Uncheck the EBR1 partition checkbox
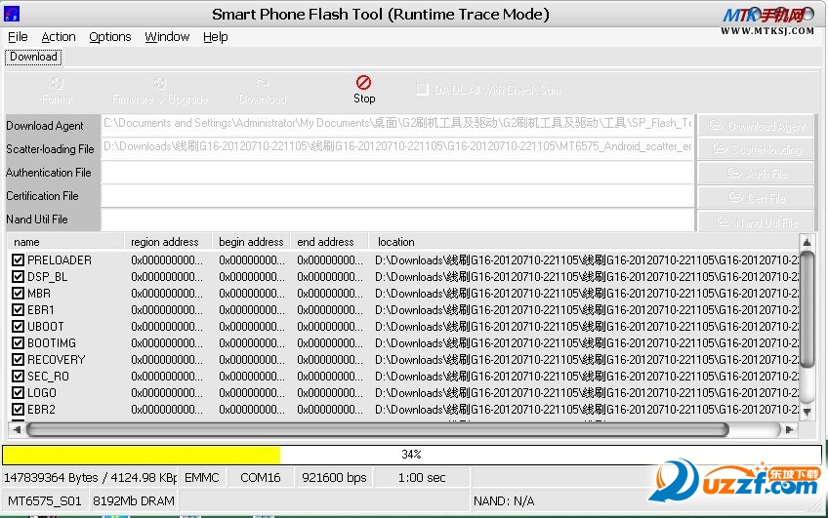 click(x=18, y=309)
